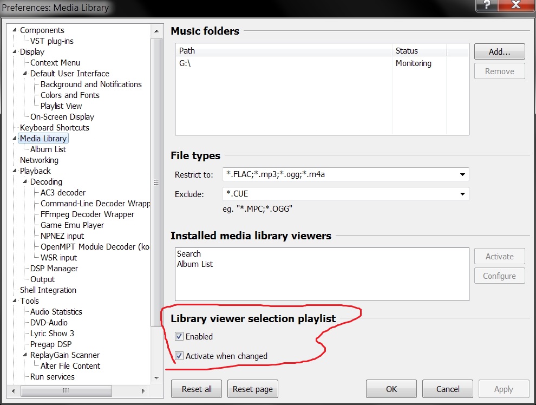Click the Add... music folder button
Viewport: 536px width, 405px height.
pyautogui.click(x=499, y=52)
